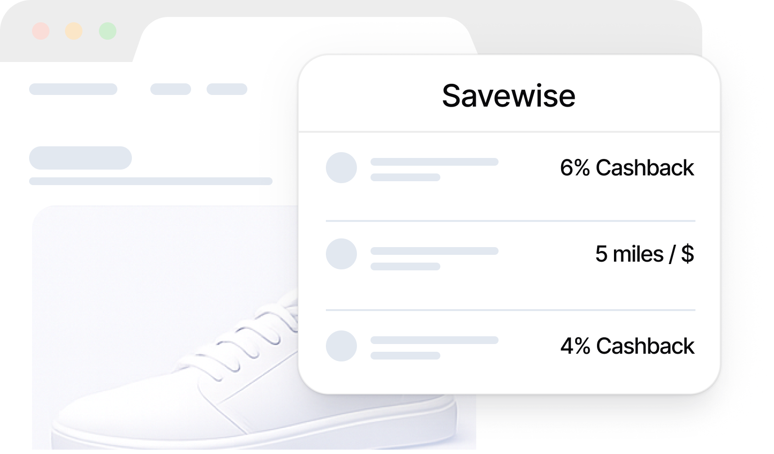Click the yellow window dot
This screenshot has height=454, width=774.
click(x=74, y=31)
